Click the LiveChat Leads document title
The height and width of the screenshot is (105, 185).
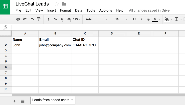point(32,4)
